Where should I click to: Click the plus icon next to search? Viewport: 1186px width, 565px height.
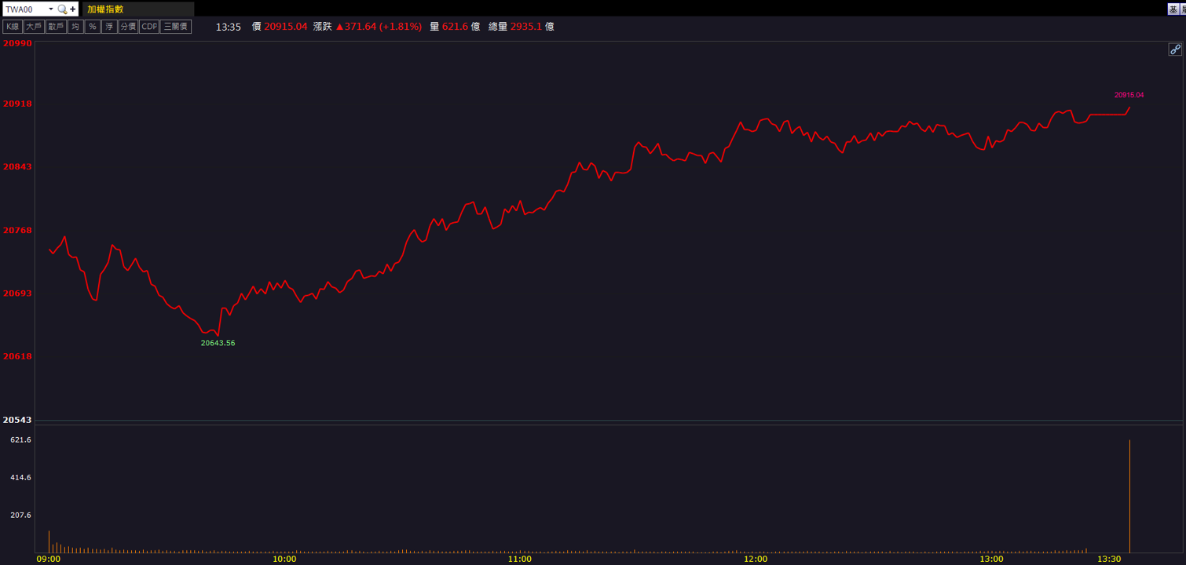point(73,9)
